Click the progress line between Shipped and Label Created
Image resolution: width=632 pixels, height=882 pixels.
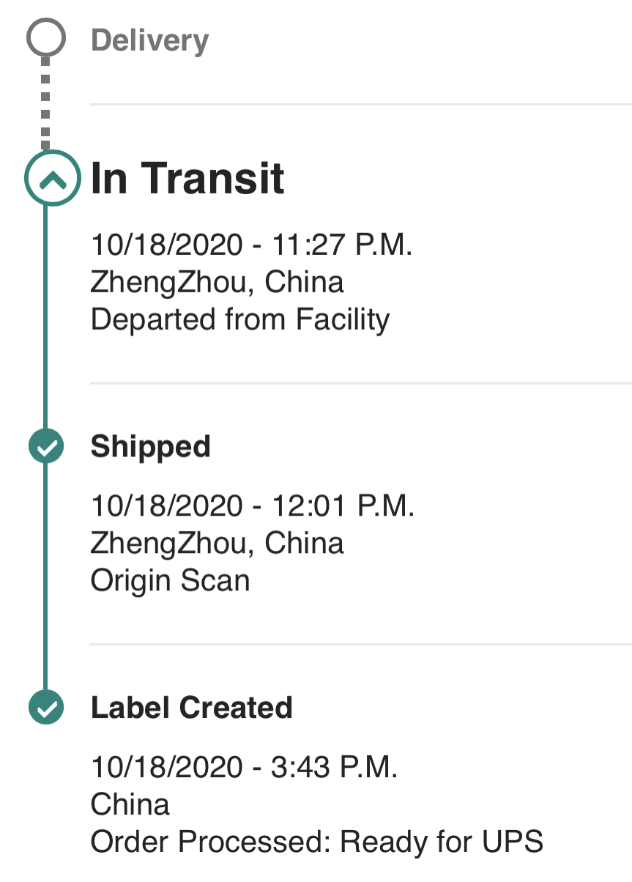tap(45, 579)
